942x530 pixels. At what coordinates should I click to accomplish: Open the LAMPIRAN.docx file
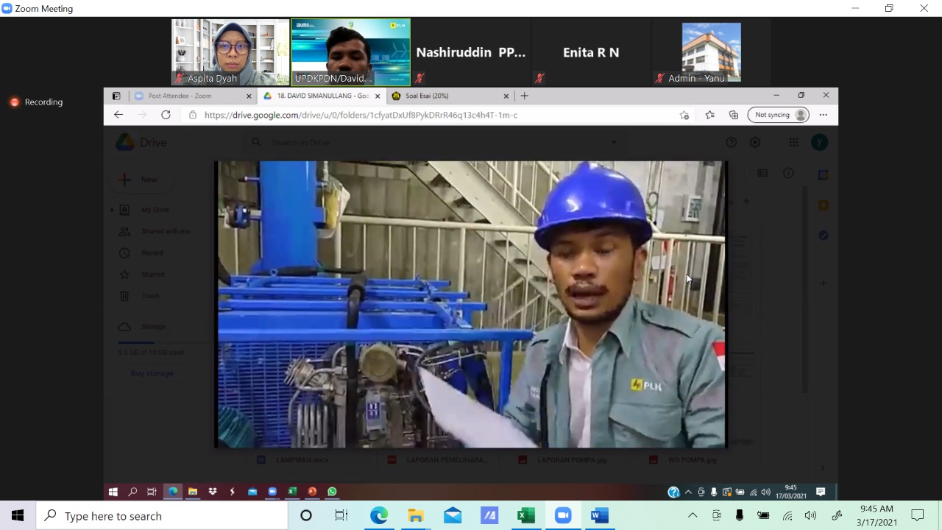coord(302,459)
